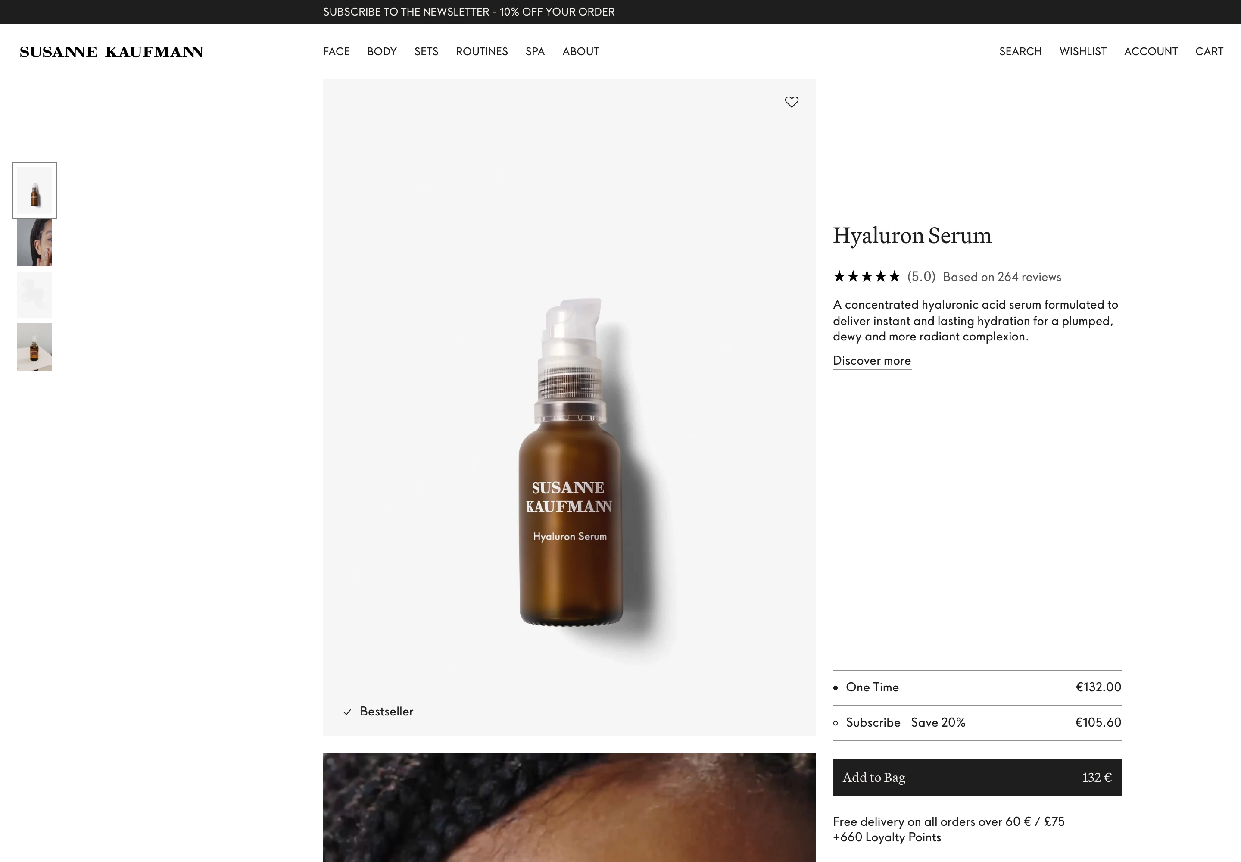1241x862 pixels.
Task: Click the free delivery notice text
Action: tap(948, 821)
